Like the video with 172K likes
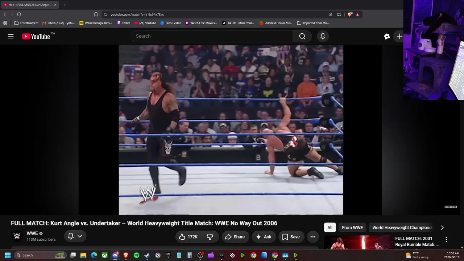 click(188, 237)
